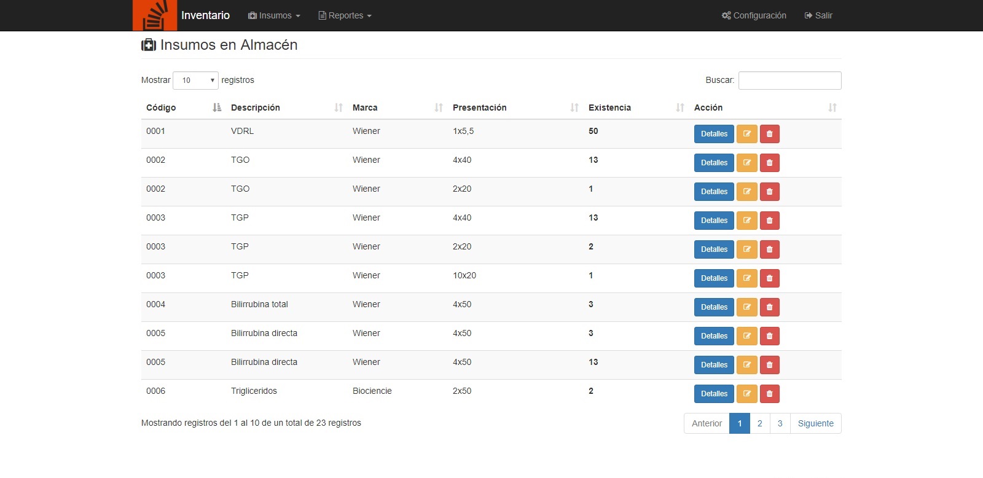Go to page 2 of results

tap(760, 423)
